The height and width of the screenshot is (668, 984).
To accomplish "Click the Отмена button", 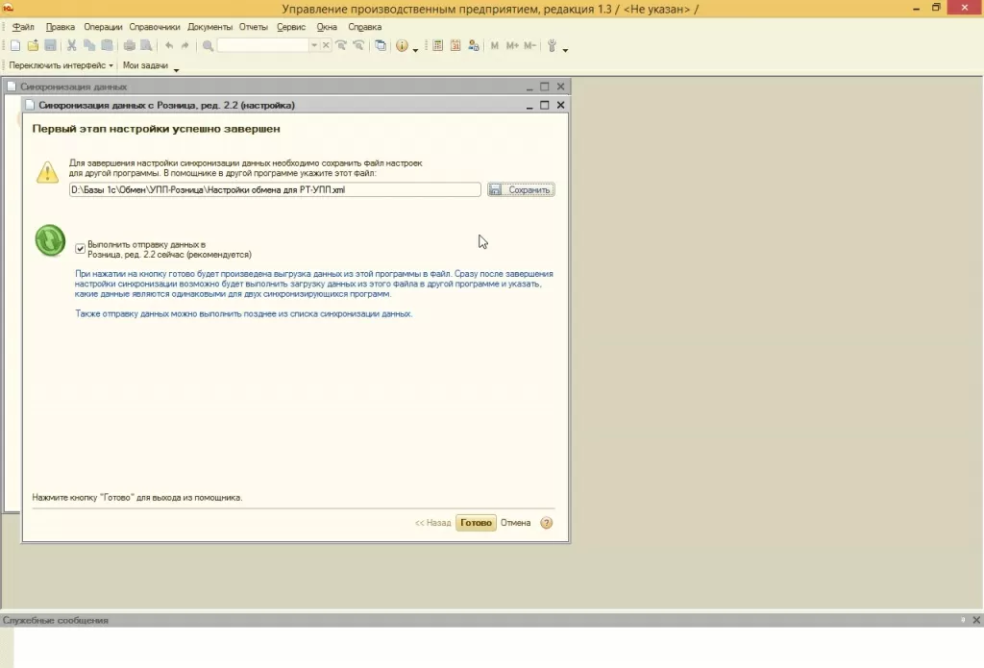I will 515,523.
